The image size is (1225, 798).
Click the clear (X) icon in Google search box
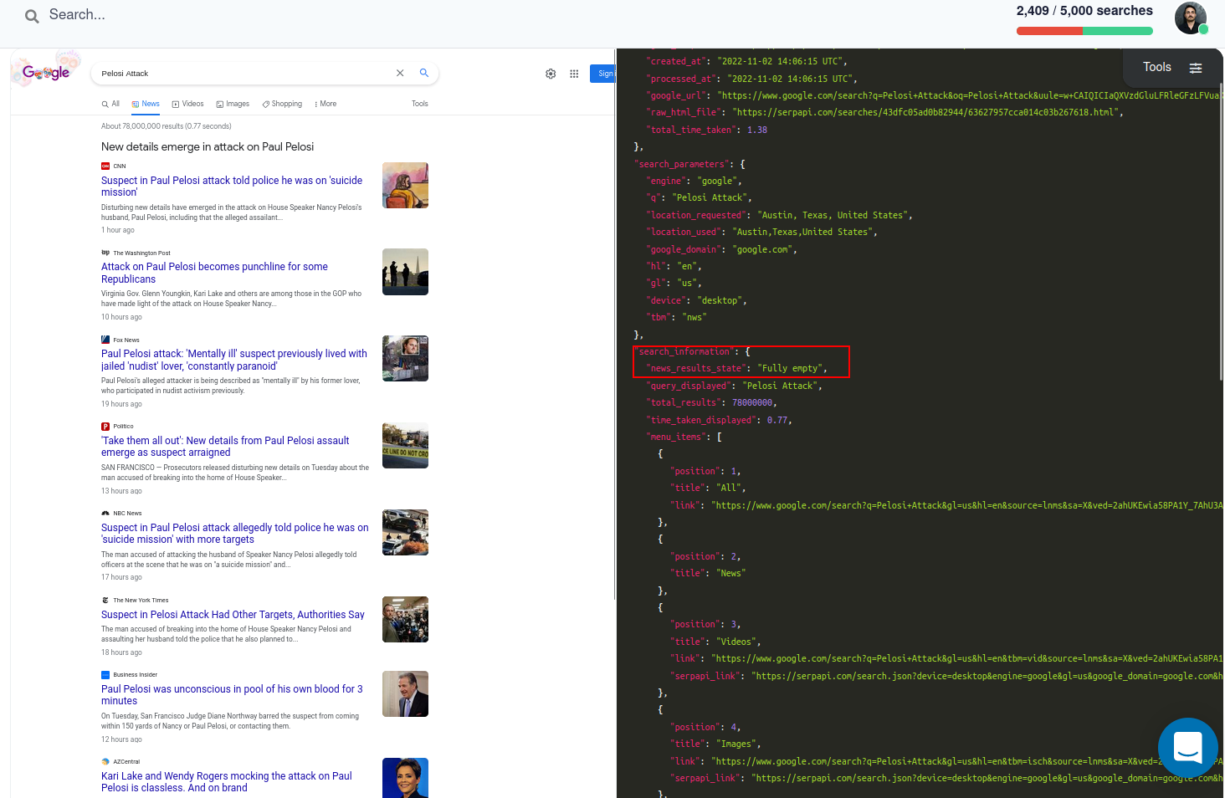[400, 73]
